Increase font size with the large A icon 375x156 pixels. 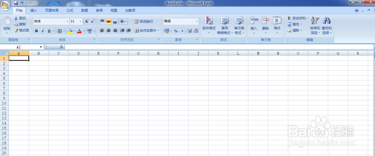click(87, 21)
